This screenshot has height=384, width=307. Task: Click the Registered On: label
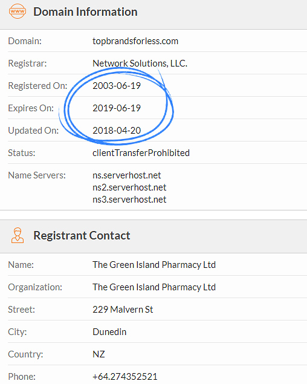tap(37, 86)
